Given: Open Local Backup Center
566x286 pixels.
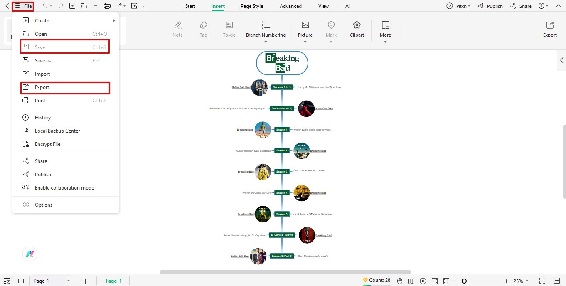Looking at the screenshot, I should point(66,131).
